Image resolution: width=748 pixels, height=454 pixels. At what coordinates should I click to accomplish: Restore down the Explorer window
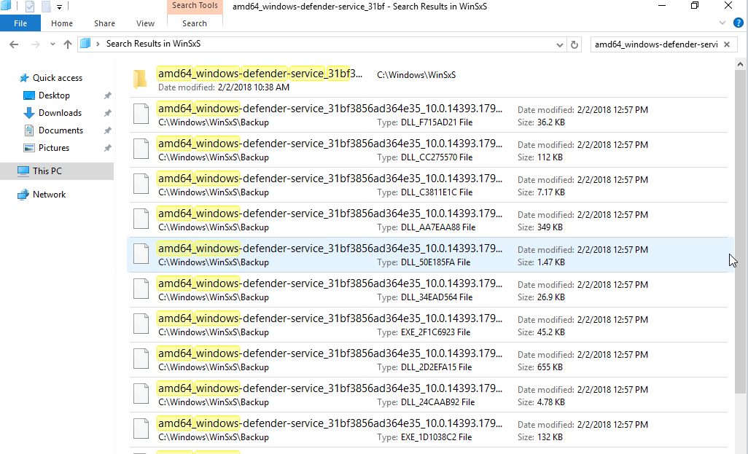[695, 6]
